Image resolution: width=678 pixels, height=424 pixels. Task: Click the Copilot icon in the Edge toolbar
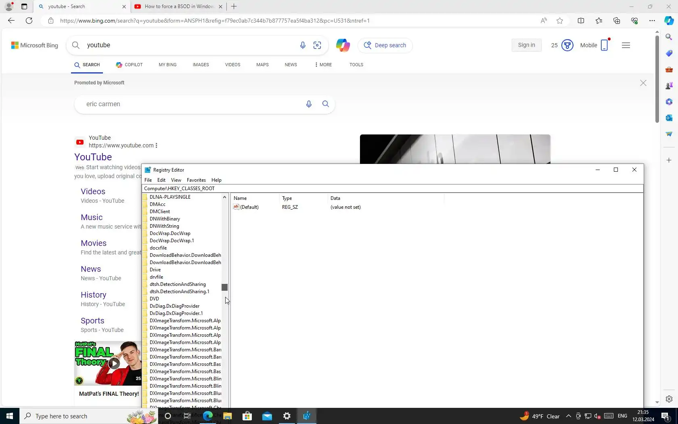pos(669,21)
